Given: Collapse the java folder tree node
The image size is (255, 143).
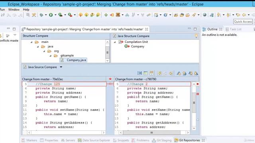Looking at the screenshot, I should pos(38,47).
